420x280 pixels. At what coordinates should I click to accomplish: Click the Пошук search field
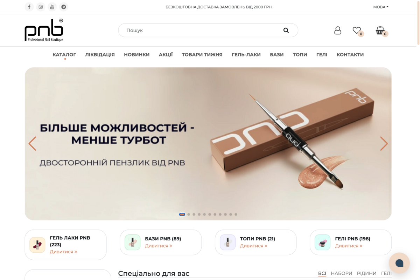[208, 30]
